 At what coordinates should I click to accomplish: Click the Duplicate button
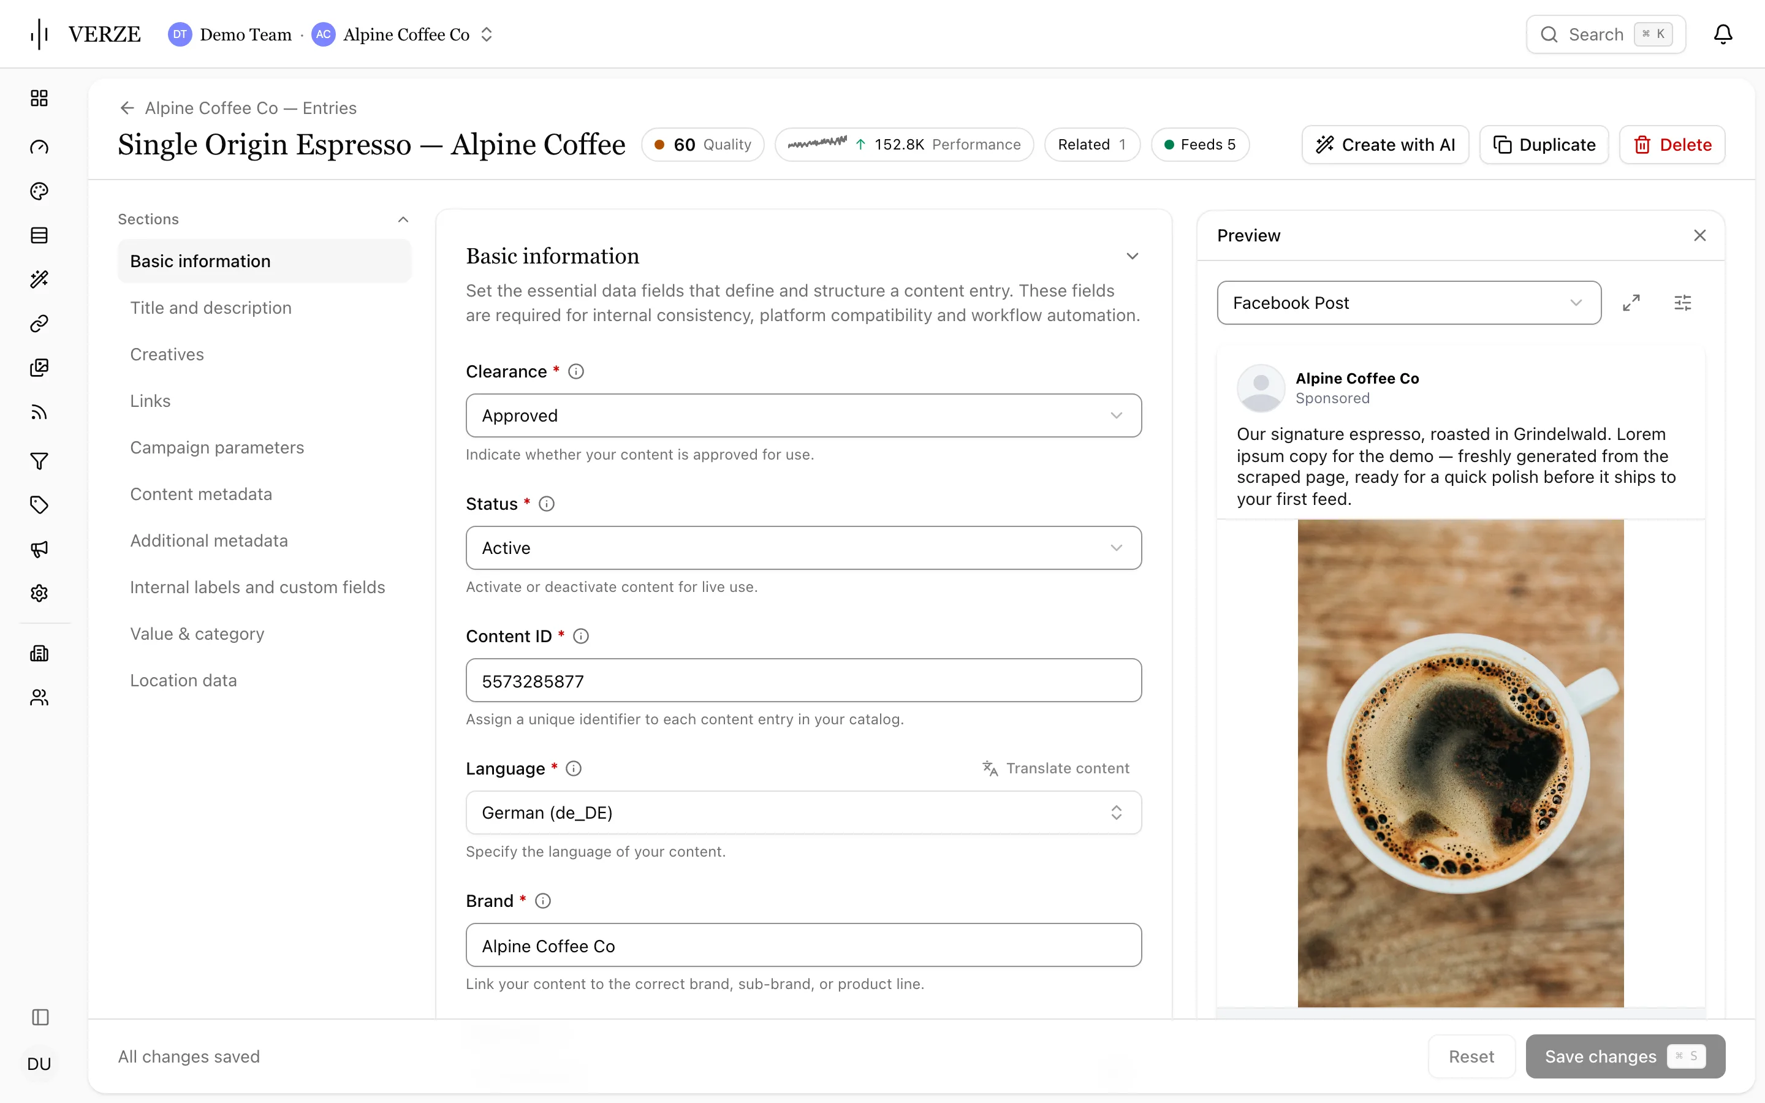(1544, 145)
